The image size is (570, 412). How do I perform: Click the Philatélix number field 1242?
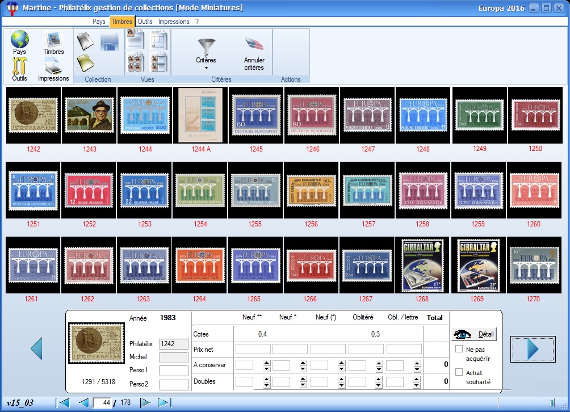click(x=174, y=344)
